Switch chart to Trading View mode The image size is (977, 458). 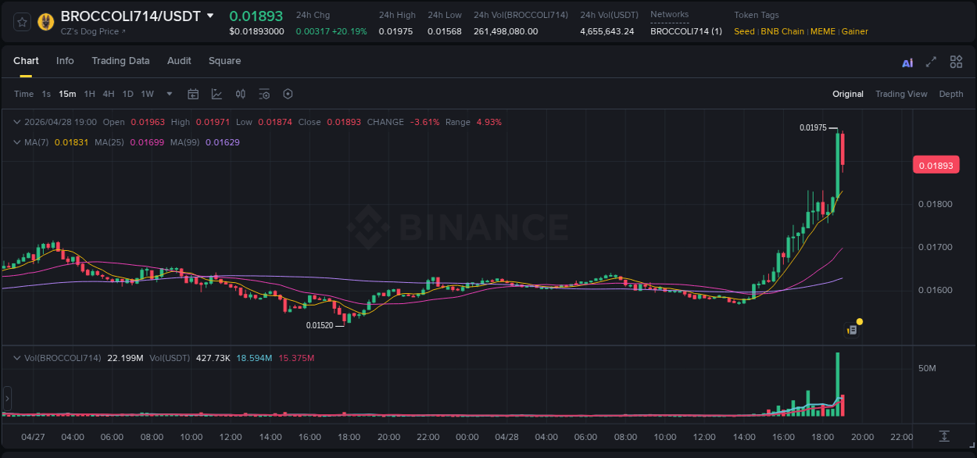click(x=901, y=94)
